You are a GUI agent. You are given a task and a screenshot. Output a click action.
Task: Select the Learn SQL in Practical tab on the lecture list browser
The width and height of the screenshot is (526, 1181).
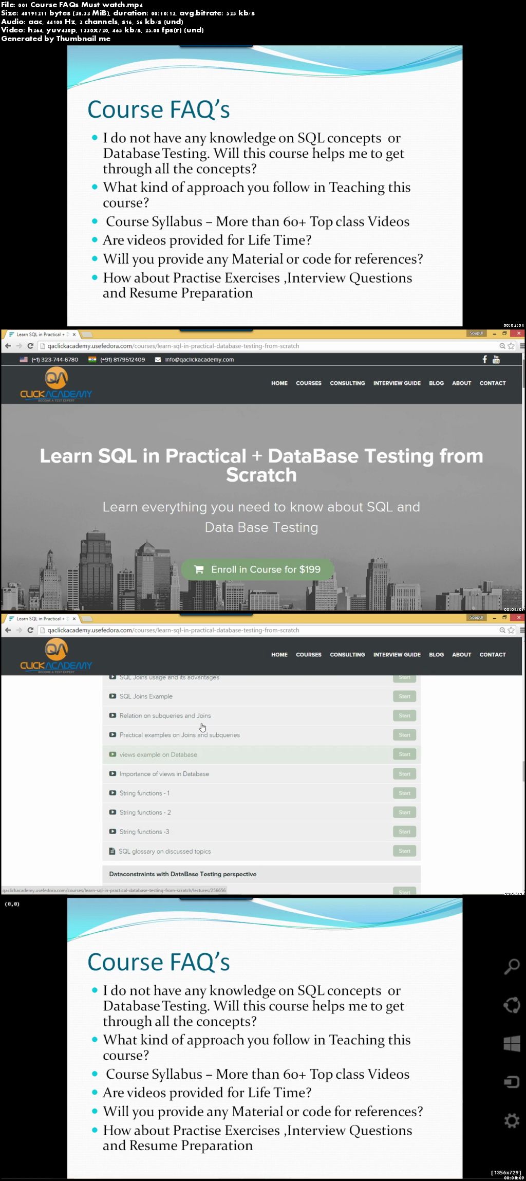point(41,618)
